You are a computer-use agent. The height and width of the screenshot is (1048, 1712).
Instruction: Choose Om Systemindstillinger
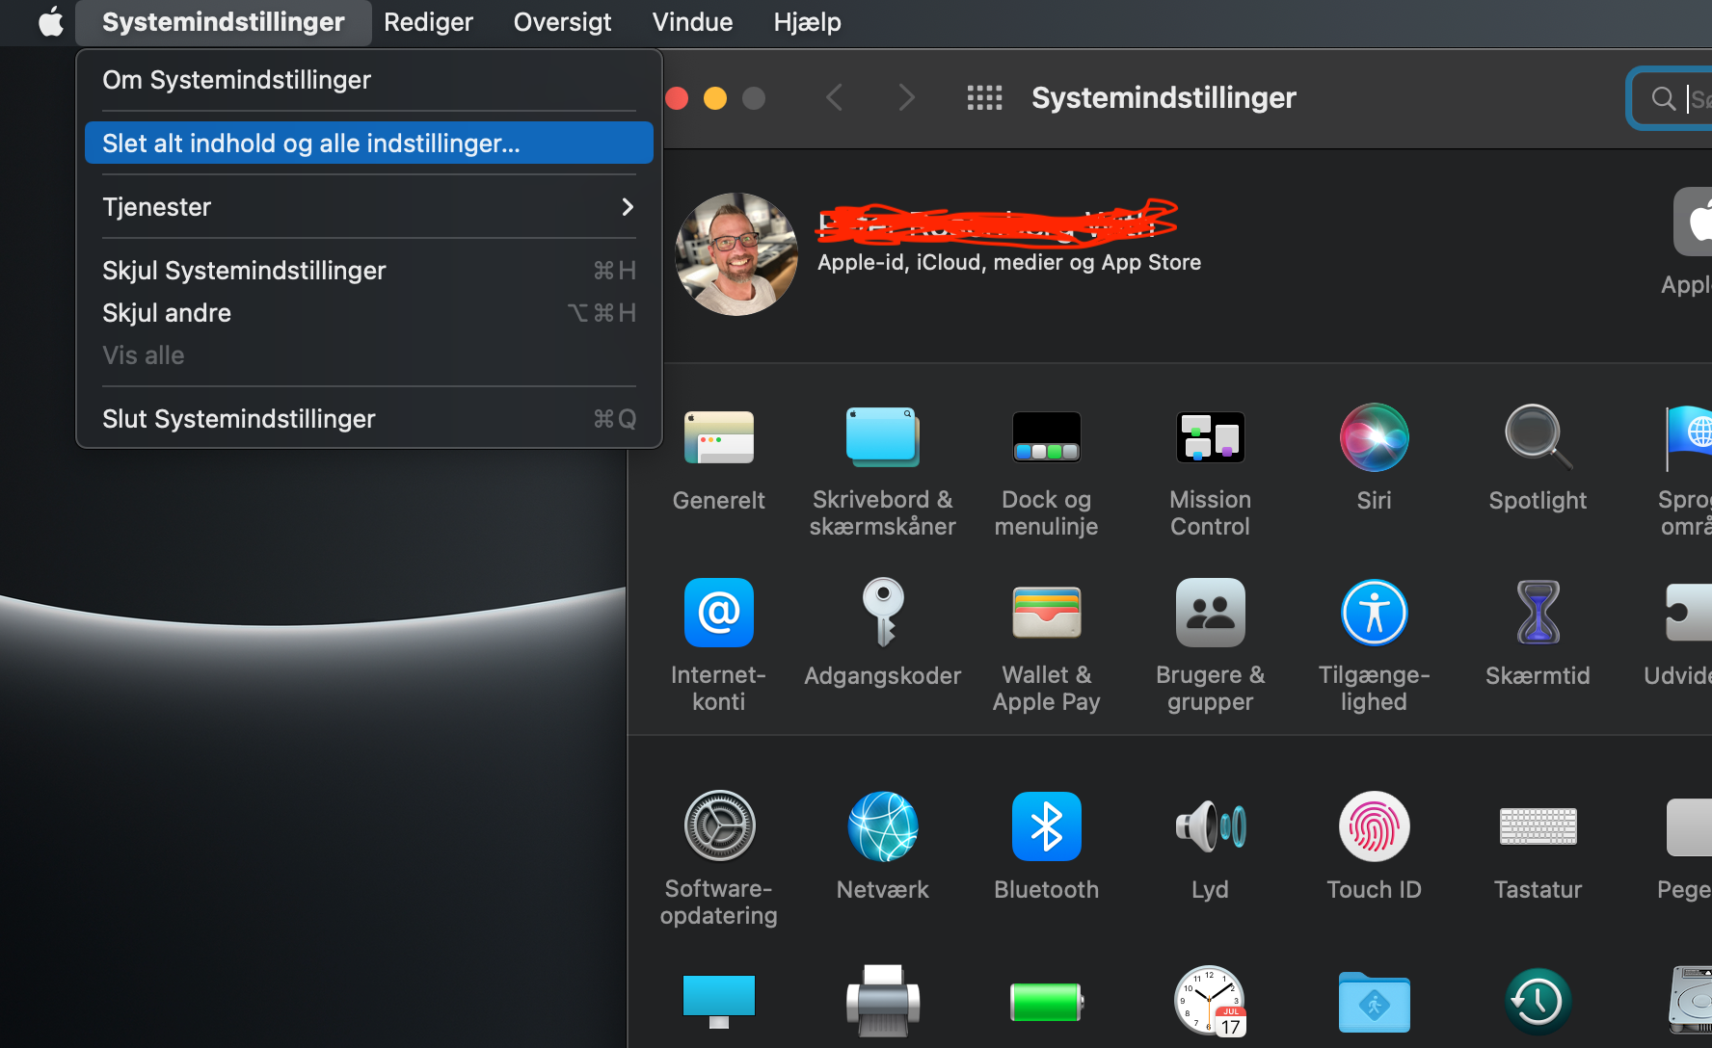tap(369, 80)
